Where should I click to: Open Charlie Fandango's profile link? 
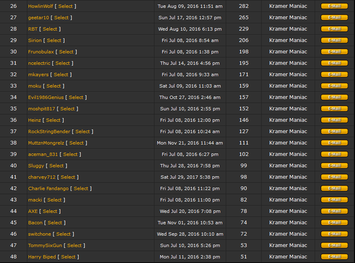click(48, 188)
